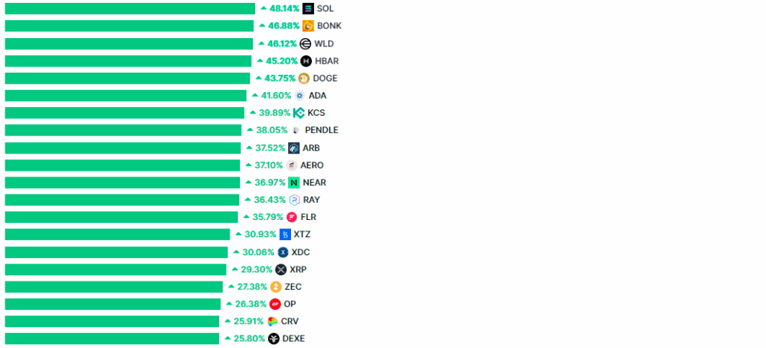The image size is (766, 348).
Task: Click the BONK coin icon
Action: click(x=308, y=25)
